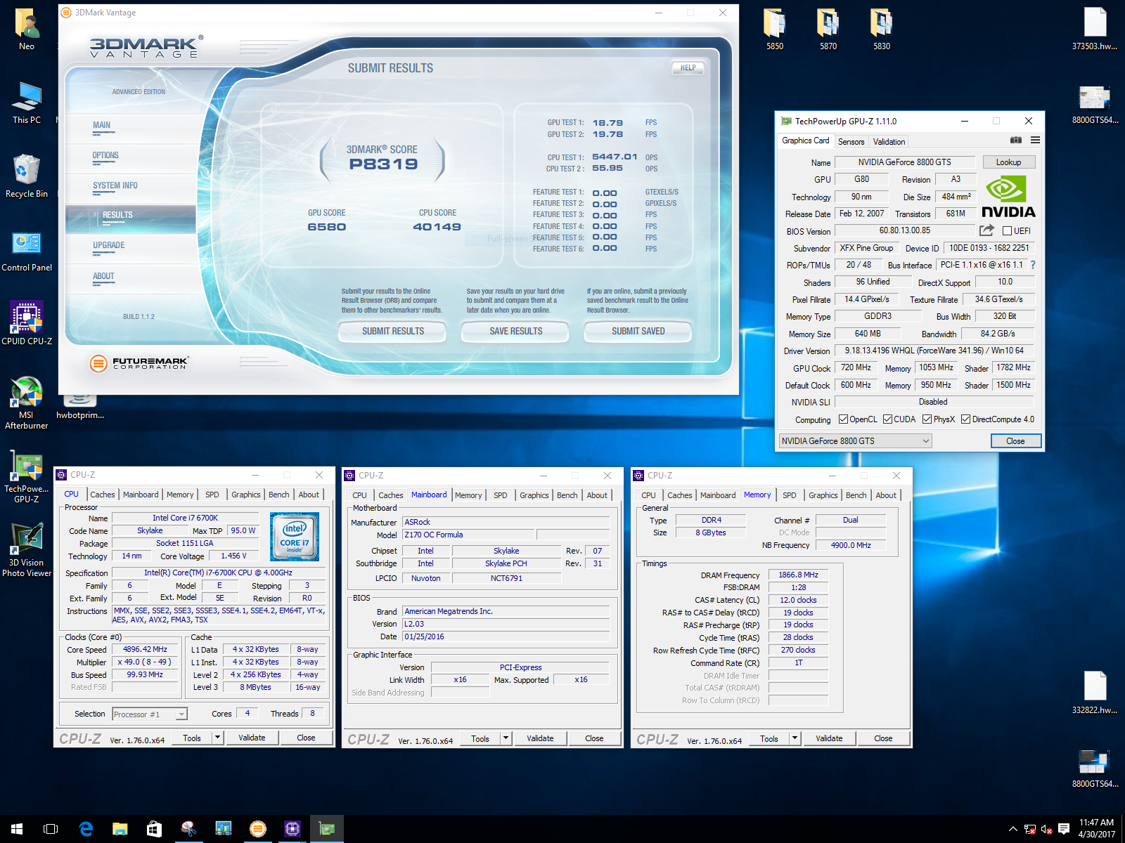Open 8800GTS64 screenshot thumbnail at top right

point(1095,103)
